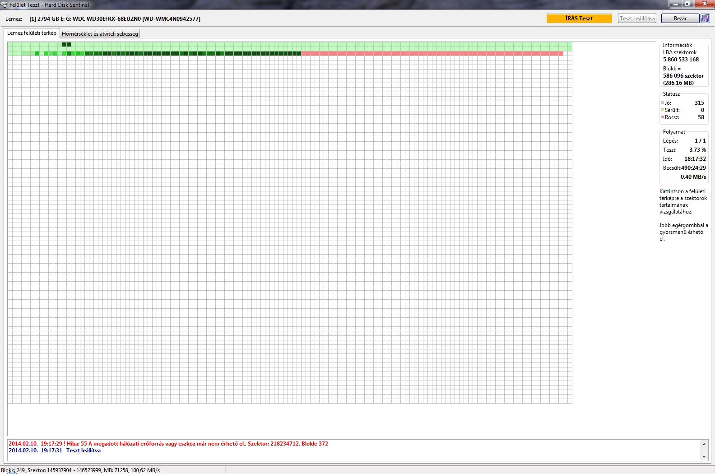The image size is (715, 474).
Task: Click the Kattintson a felületi térképre hint text
Action: (x=683, y=201)
